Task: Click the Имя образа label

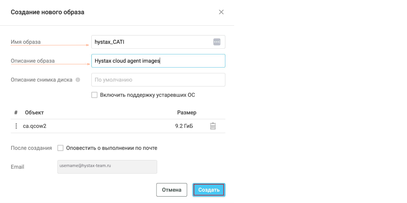Action: (x=26, y=42)
